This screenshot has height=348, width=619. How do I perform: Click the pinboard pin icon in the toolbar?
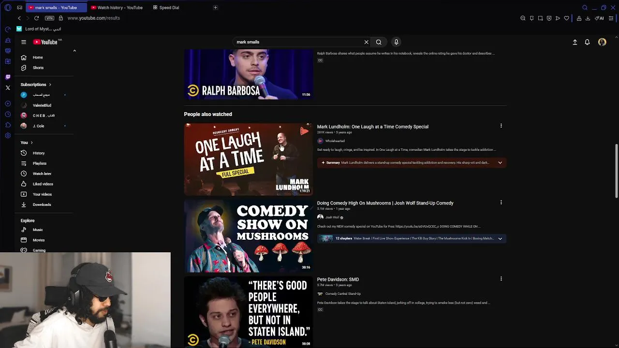pos(531,18)
